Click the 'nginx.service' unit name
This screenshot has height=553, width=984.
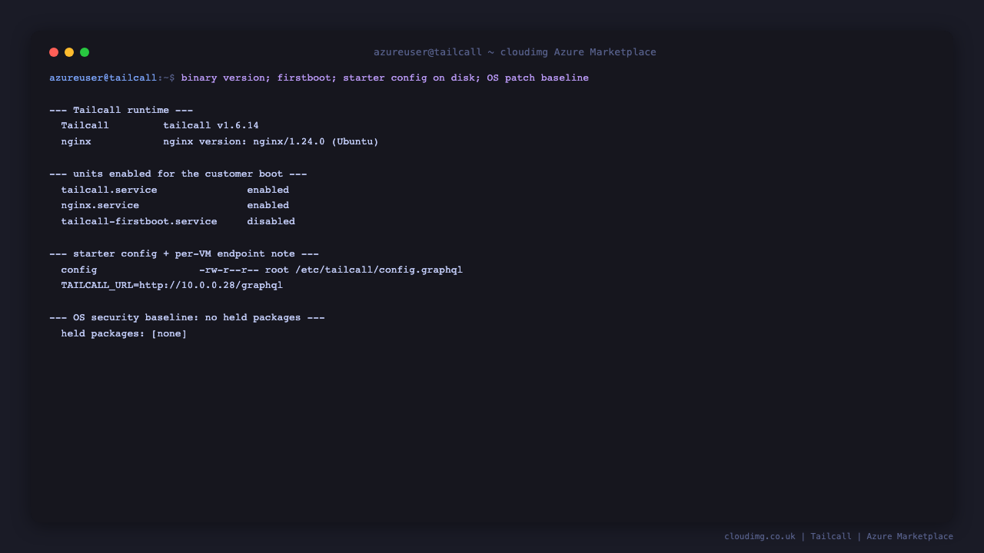100,206
